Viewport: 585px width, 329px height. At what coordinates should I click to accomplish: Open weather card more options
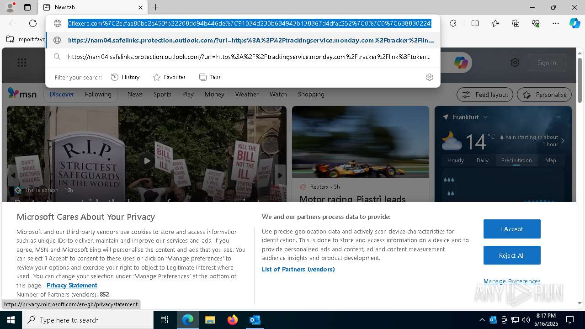[x=558, y=117]
